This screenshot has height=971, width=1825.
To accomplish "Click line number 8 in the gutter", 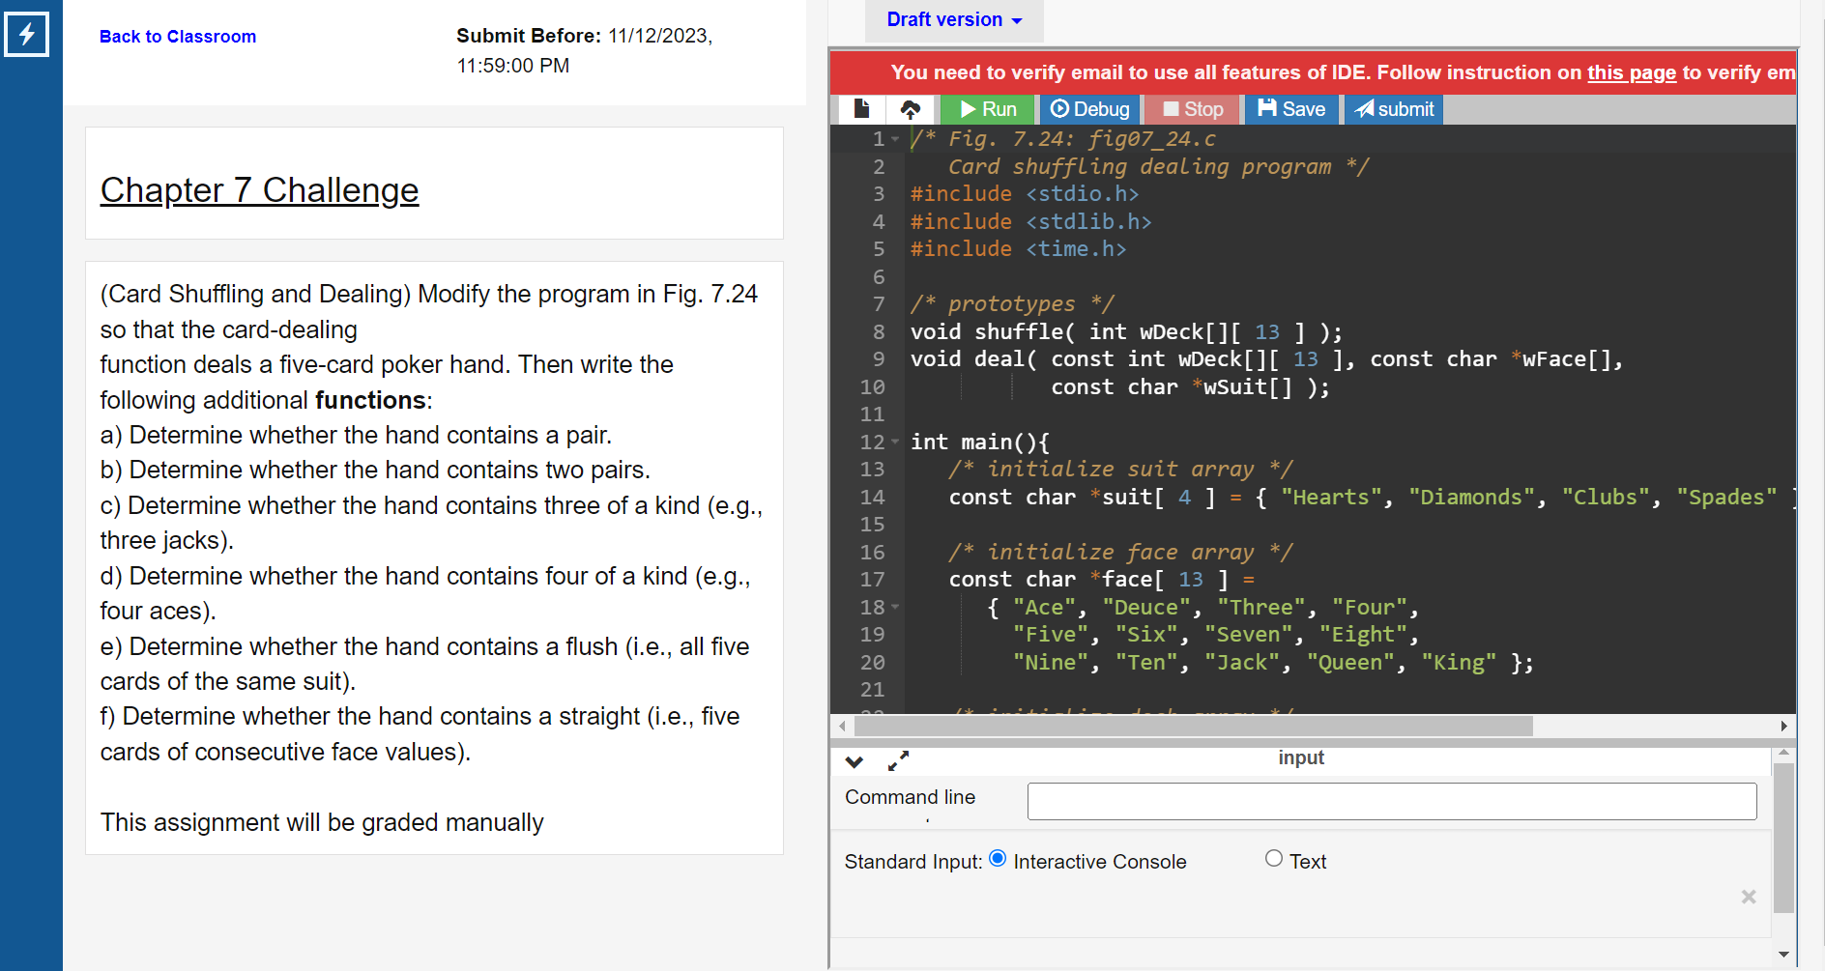I will (x=879, y=332).
